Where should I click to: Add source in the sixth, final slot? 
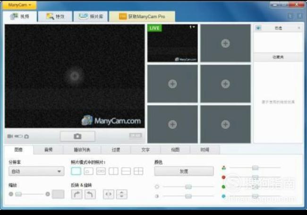tap(225, 124)
